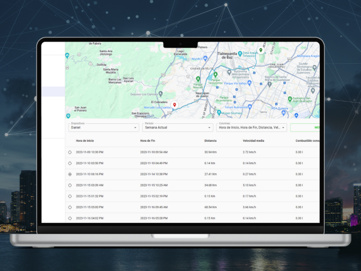Click the airport marker at map's bottom right
Viewport: 361px width, 271px height.
click(296, 115)
